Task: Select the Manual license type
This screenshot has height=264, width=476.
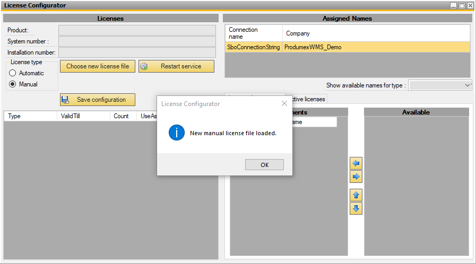Action: 13,84
